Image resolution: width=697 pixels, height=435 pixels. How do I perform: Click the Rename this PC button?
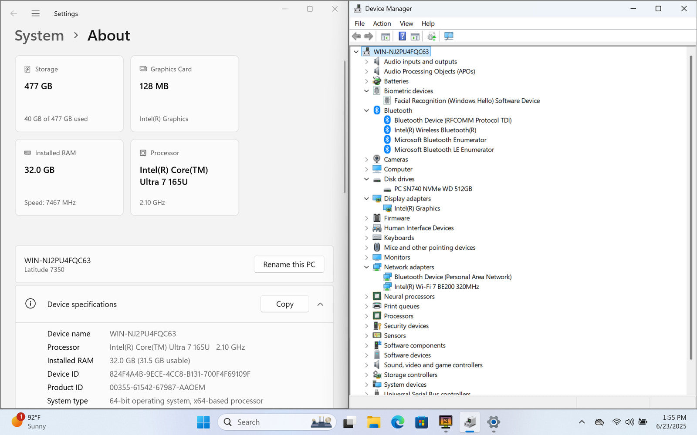(289, 264)
